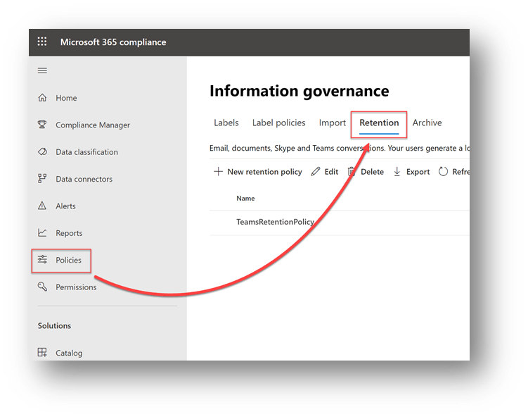Screen dimensions: 528x419
Task: Sort by the Name column header
Action: (x=245, y=199)
